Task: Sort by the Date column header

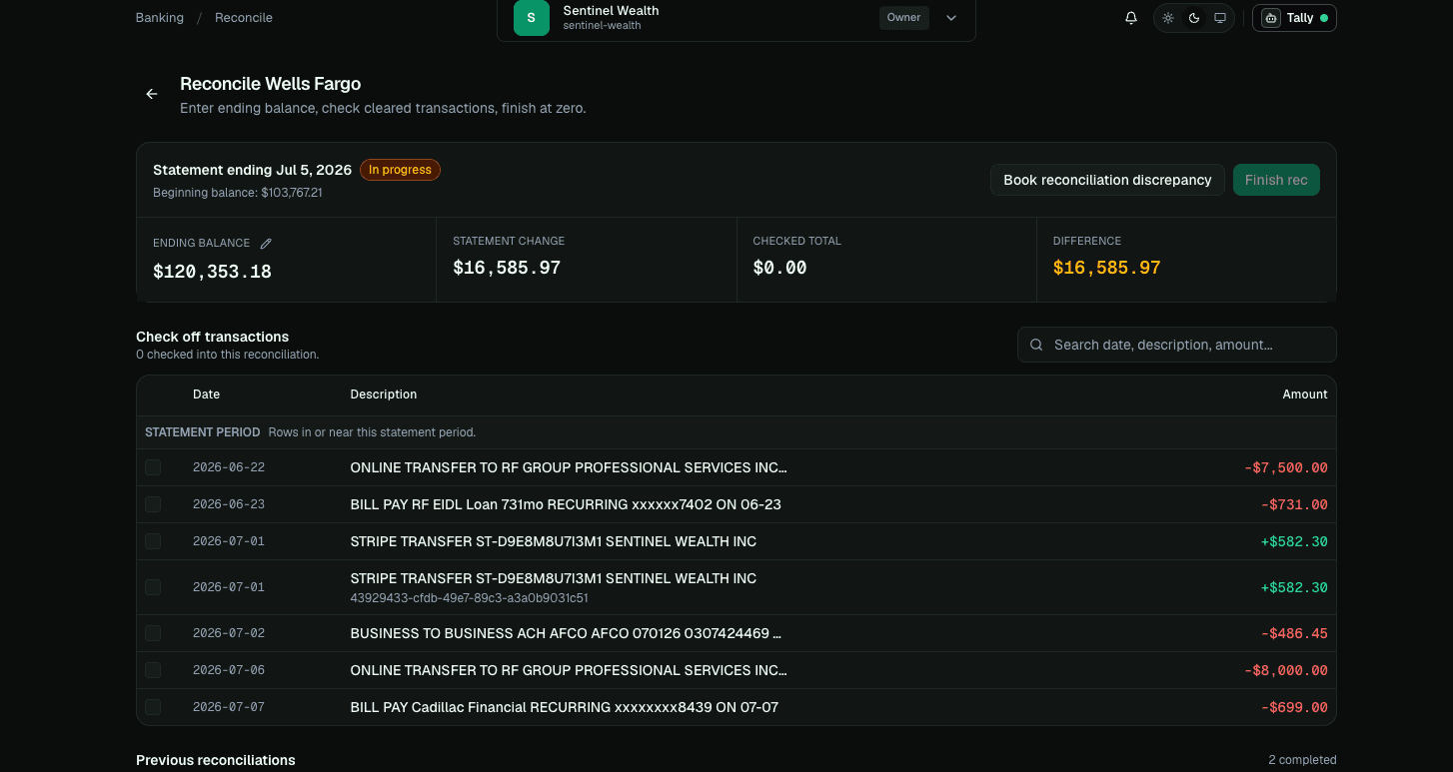Action: point(206,394)
